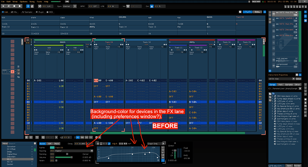Switch file browser to Samples tab
The width and height of the screenshot is (308, 167).
click(x=289, y=85)
